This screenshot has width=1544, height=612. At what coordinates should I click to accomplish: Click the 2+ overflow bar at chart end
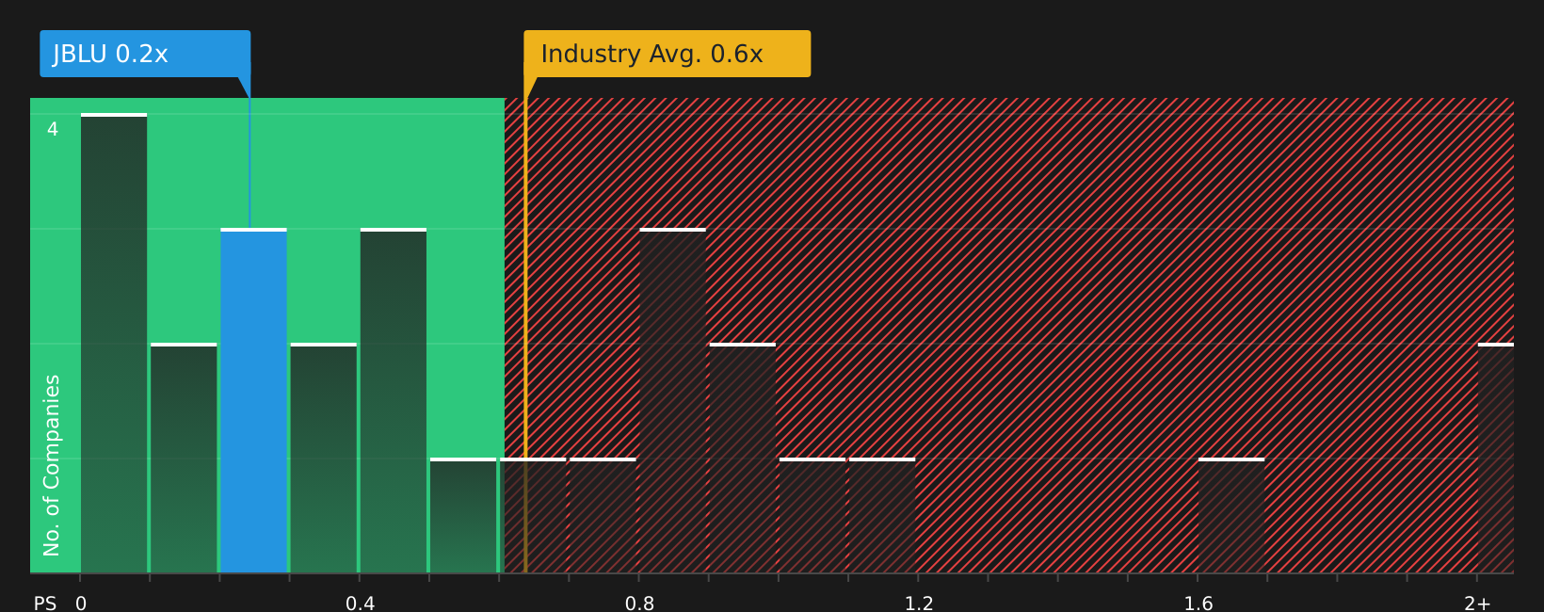point(1496,458)
